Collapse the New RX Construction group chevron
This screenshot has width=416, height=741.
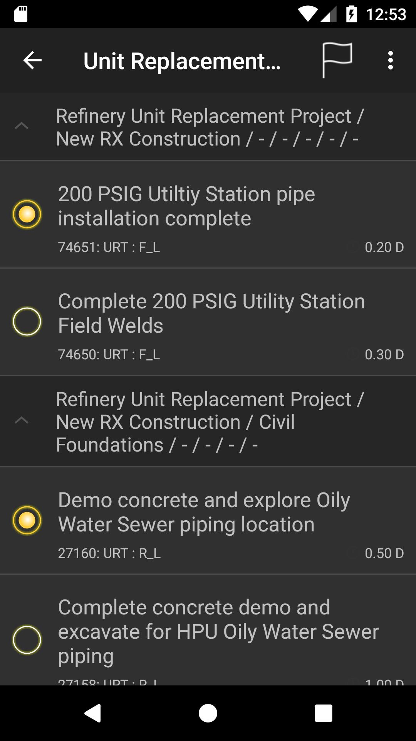pos(22,126)
